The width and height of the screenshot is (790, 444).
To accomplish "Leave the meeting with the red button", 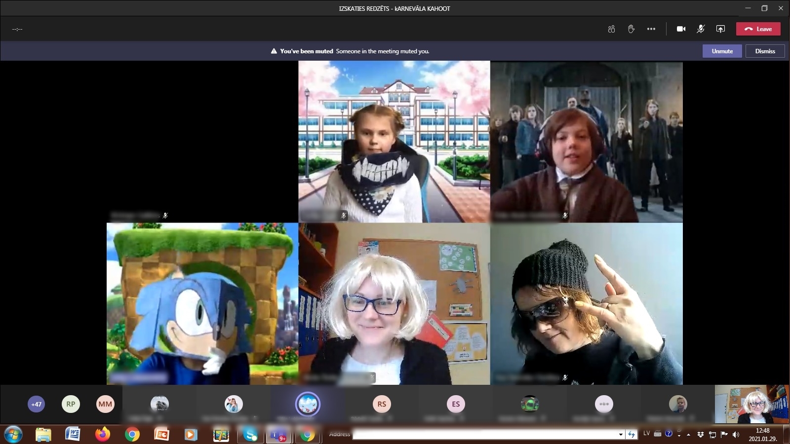I will (x=758, y=29).
